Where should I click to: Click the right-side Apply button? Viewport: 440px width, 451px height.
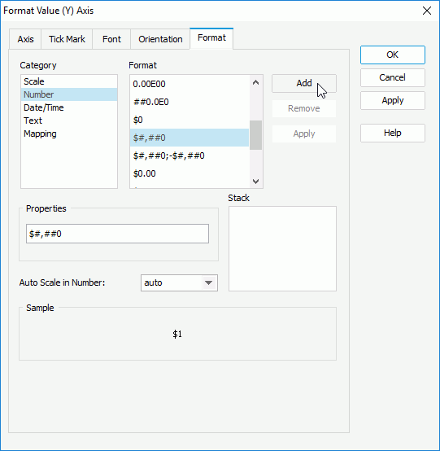(x=393, y=100)
